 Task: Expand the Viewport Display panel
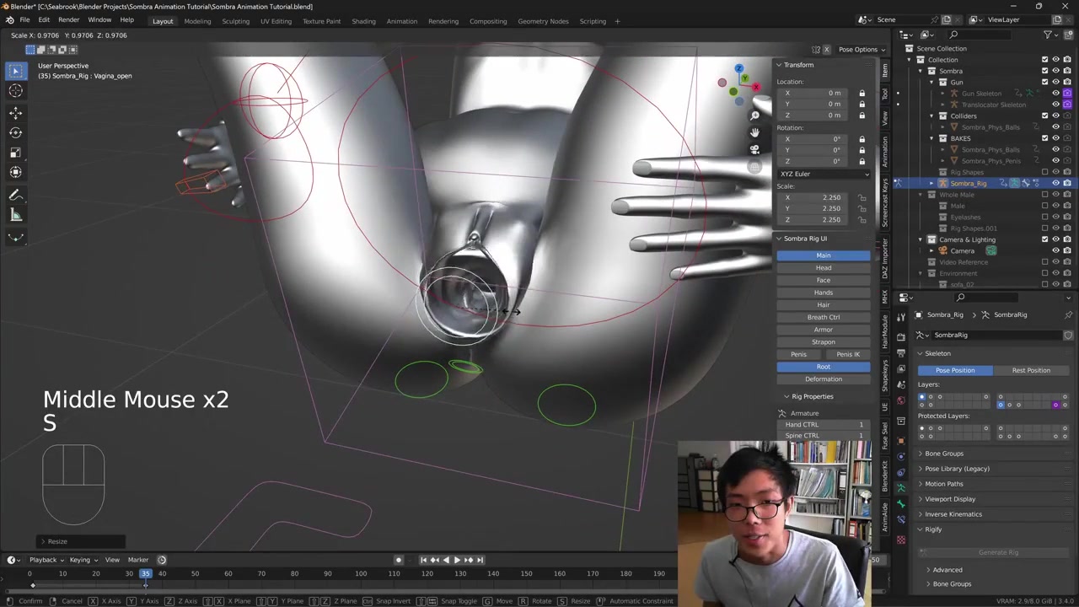point(950,499)
